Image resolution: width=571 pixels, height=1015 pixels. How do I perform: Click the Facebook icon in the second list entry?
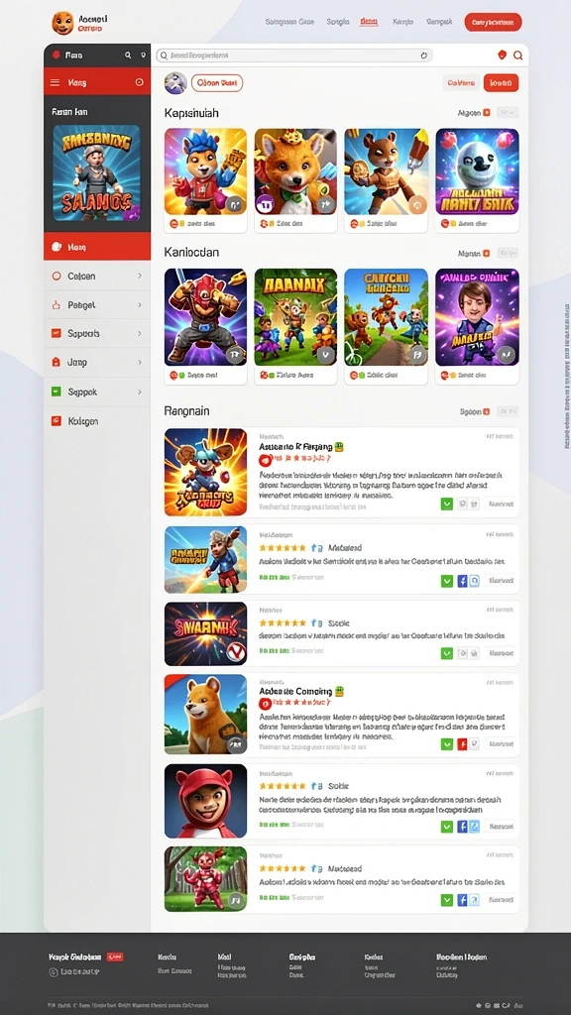click(x=462, y=581)
